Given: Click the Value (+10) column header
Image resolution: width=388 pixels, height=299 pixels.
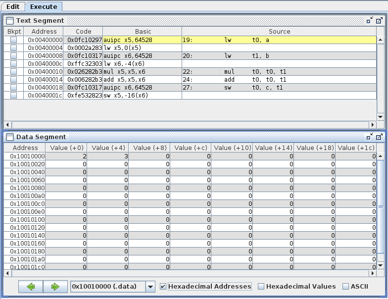Looking at the screenshot, I should coord(232,148).
